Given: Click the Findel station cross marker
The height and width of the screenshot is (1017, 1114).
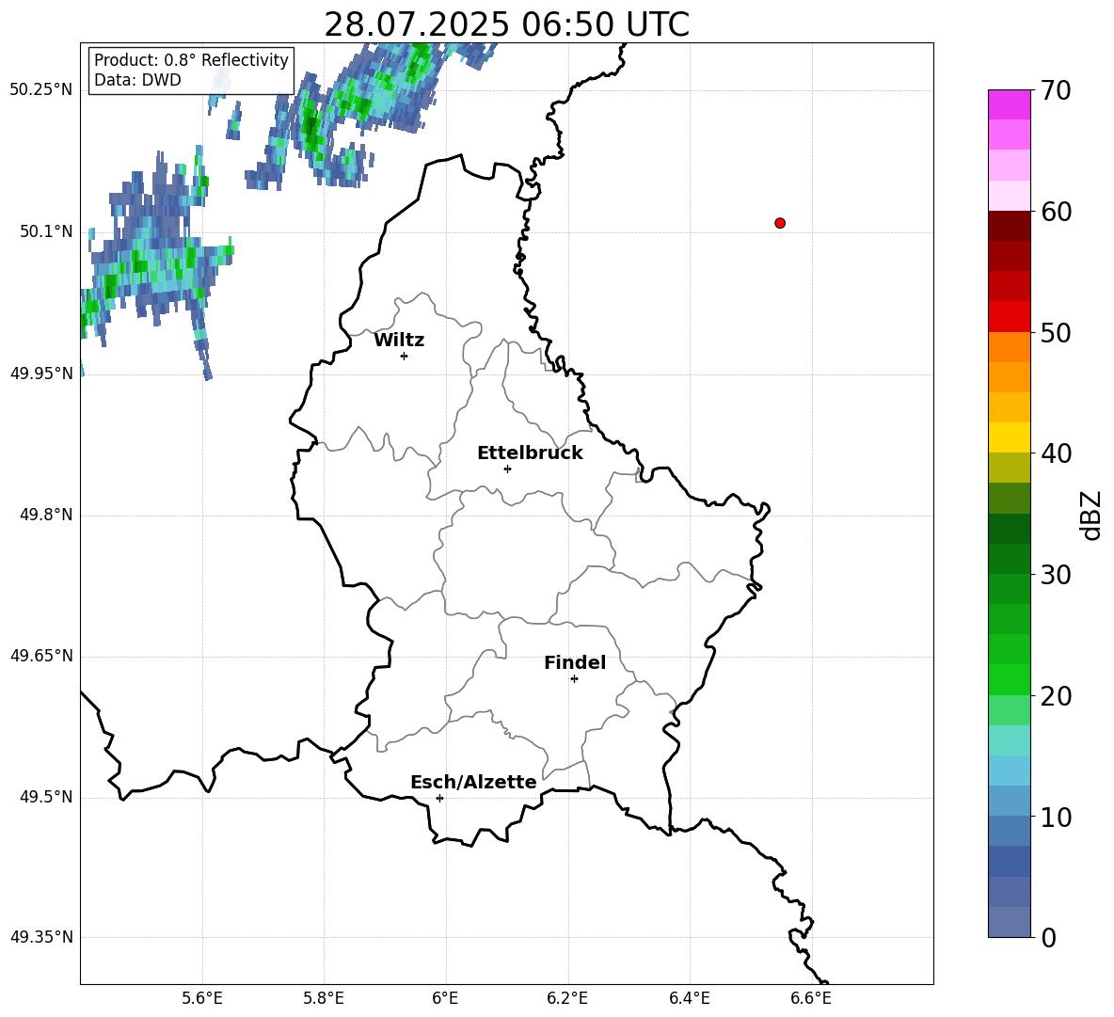Looking at the screenshot, I should 574,679.
